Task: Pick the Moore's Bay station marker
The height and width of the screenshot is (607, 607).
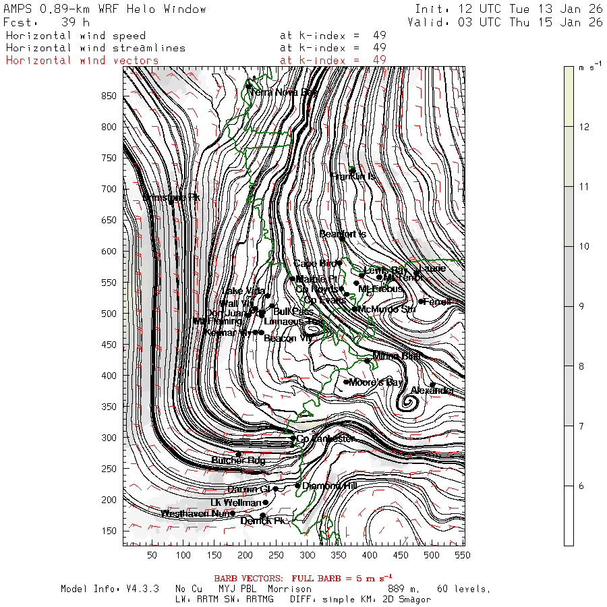Action: pos(347,382)
